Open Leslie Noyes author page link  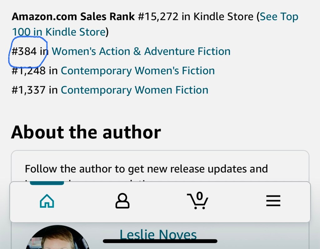click(x=158, y=234)
